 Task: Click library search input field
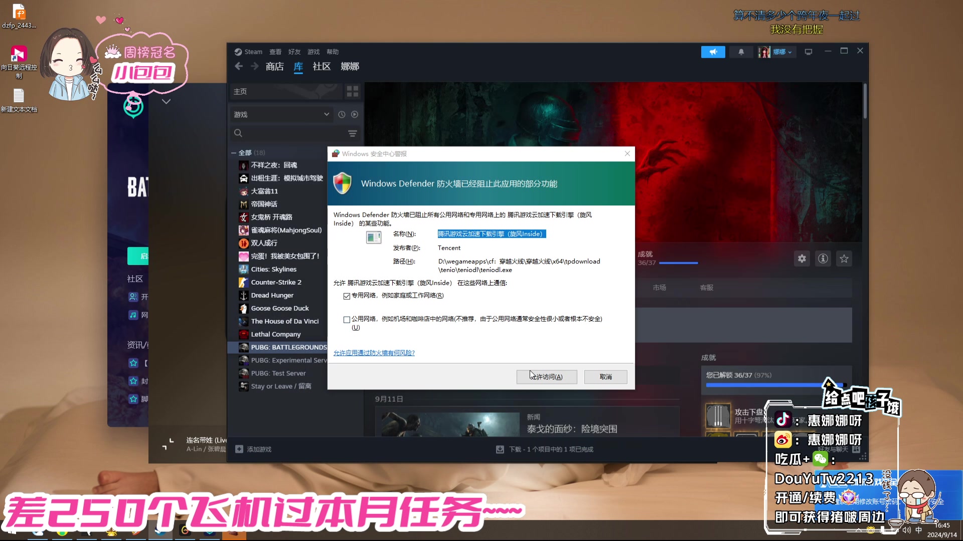(x=295, y=133)
